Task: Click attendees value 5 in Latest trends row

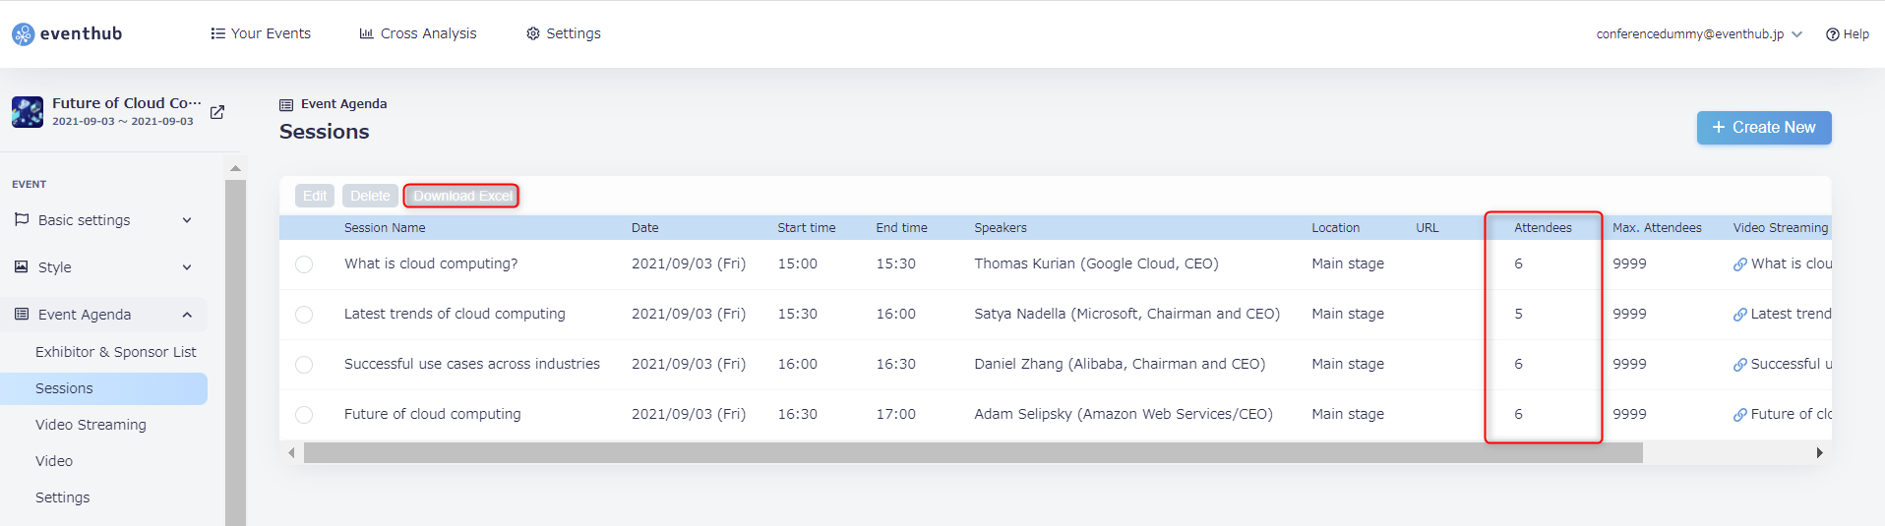Action: pos(1518,315)
